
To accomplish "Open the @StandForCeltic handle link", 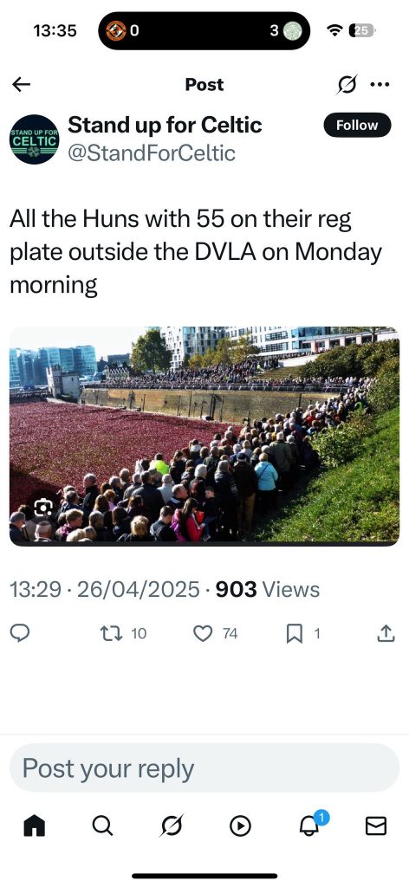I will 152,153.
